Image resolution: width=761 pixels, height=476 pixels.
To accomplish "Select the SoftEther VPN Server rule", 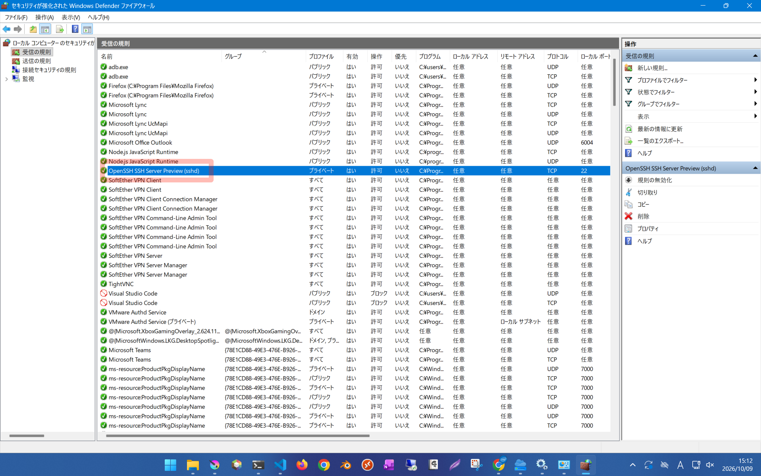I will pos(355,256).
